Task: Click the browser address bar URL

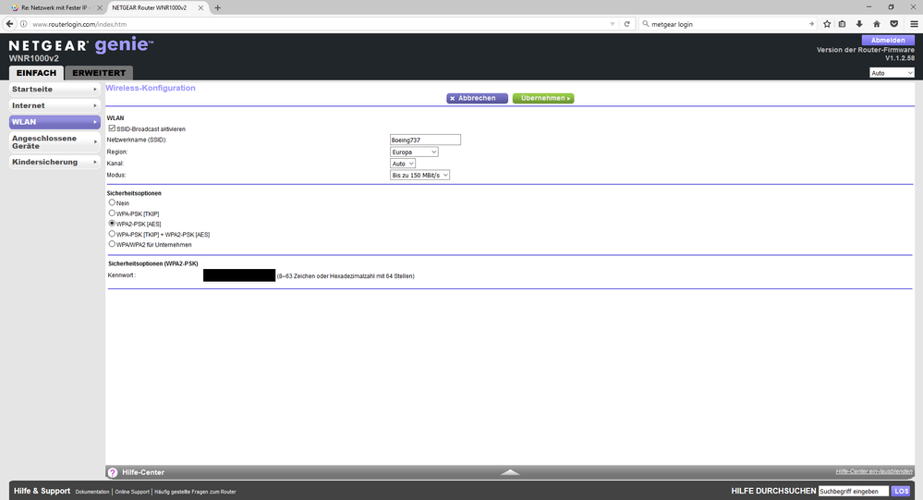Action: (x=79, y=24)
